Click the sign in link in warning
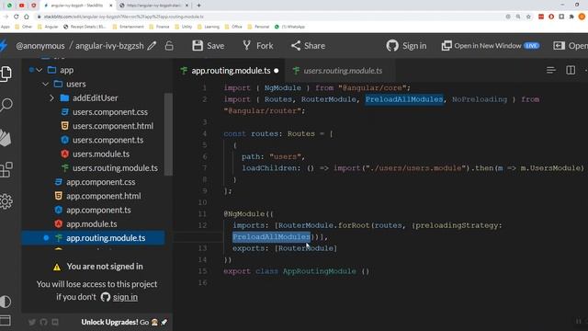This screenshot has height=331, width=588. click(x=125, y=297)
